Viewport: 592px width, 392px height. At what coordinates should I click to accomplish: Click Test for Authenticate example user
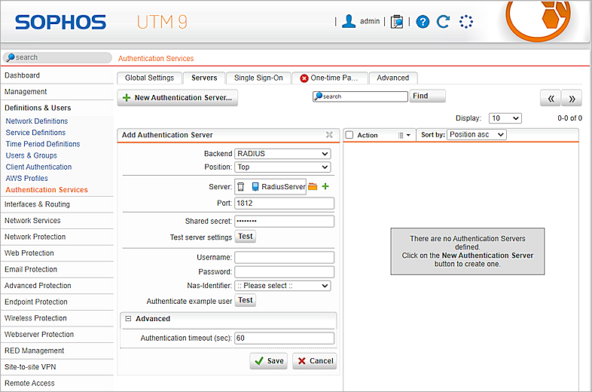pos(246,300)
